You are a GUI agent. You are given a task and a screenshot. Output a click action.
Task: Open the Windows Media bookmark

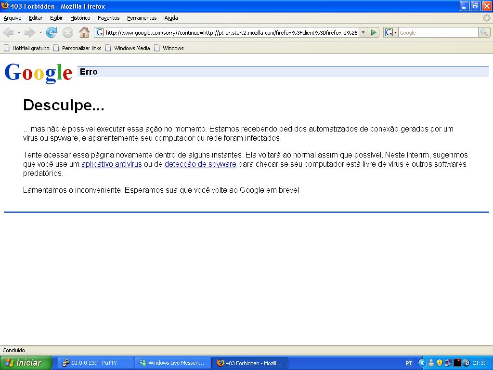pyautogui.click(x=128, y=48)
